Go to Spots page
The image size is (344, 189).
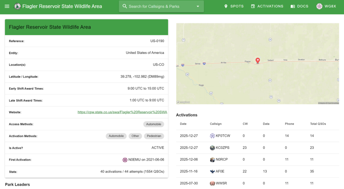point(234,6)
